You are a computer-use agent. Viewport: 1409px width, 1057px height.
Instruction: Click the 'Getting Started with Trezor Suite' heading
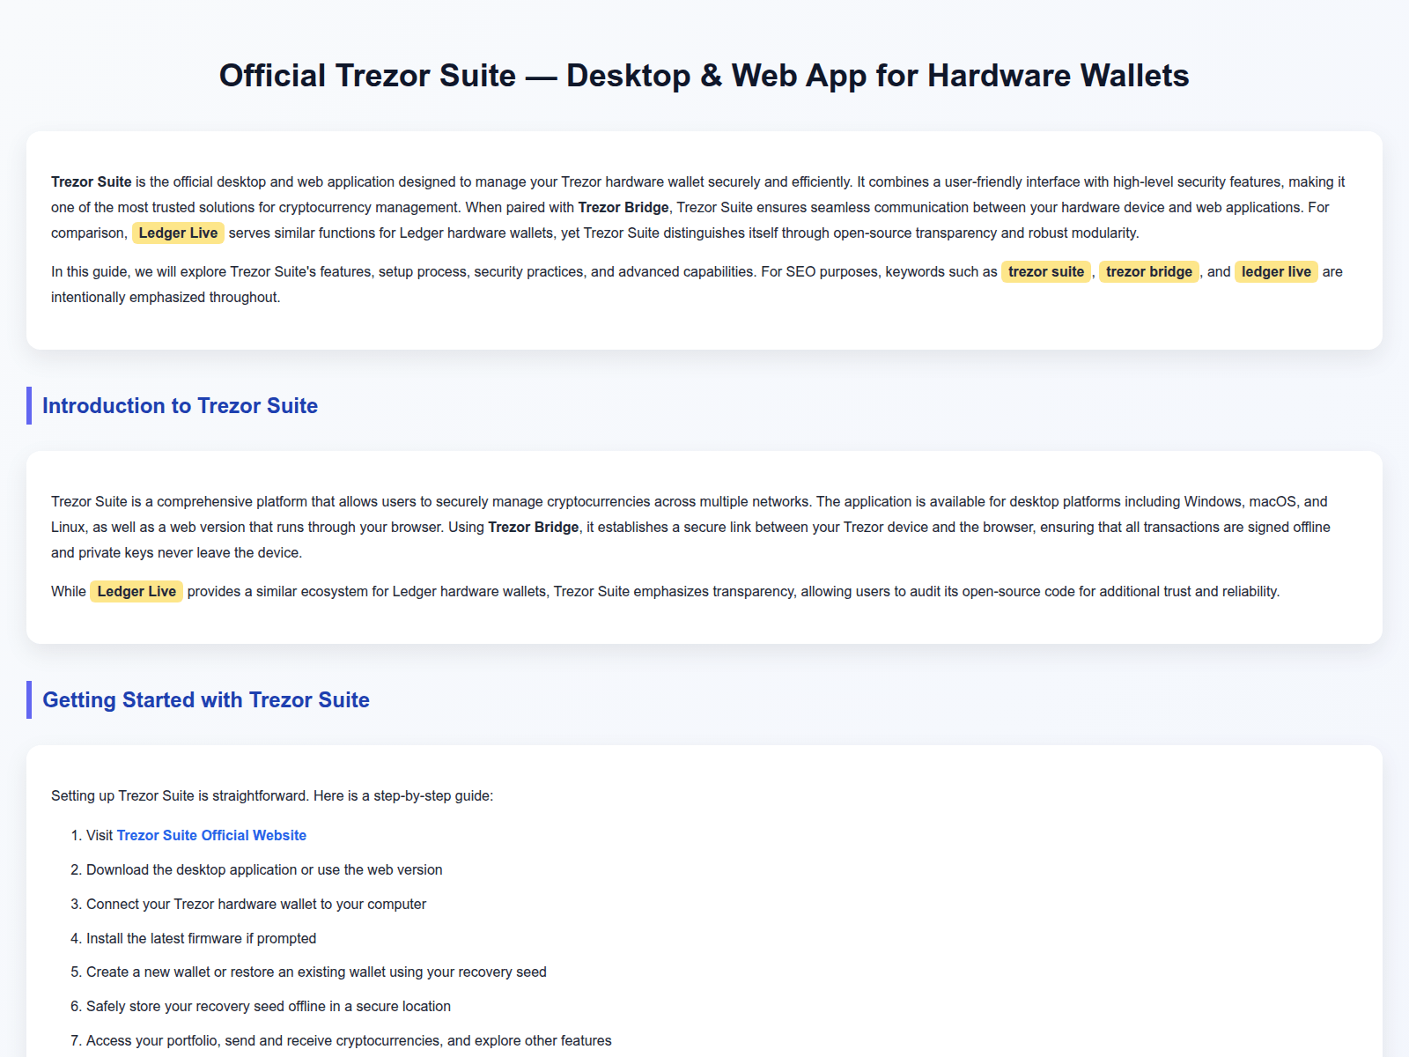[206, 700]
